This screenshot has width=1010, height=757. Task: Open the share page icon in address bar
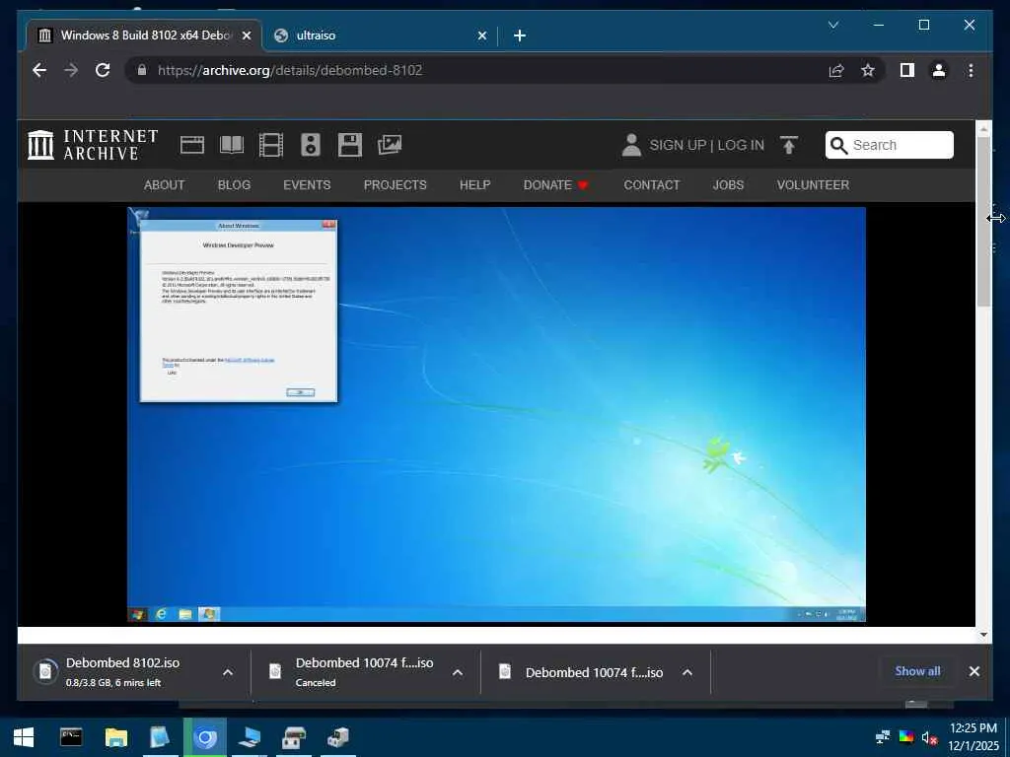tap(836, 70)
